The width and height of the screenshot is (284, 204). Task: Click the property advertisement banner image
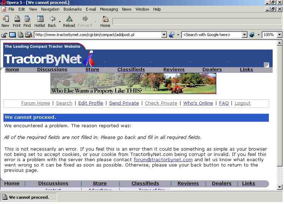click(x=133, y=83)
